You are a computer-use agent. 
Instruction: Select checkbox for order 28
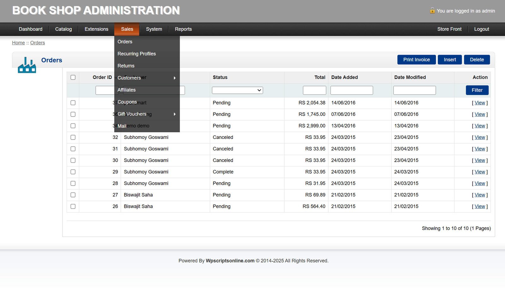tap(73, 183)
